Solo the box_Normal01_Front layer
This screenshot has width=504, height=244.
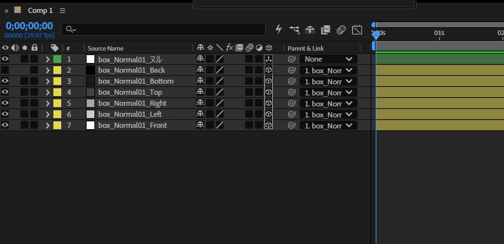(x=25, y=125)
